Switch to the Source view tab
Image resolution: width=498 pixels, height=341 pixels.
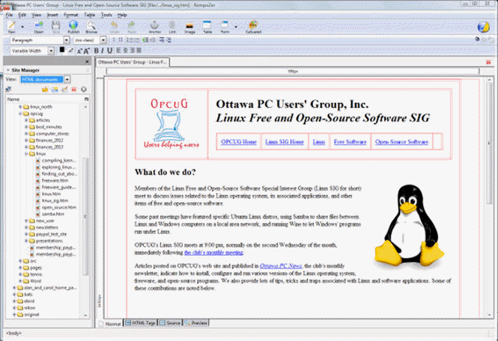170,323
